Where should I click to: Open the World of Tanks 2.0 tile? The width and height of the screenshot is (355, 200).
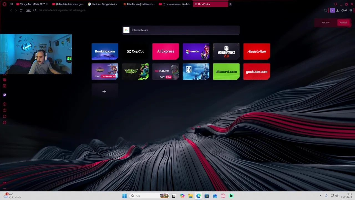[x=226, y=51]
